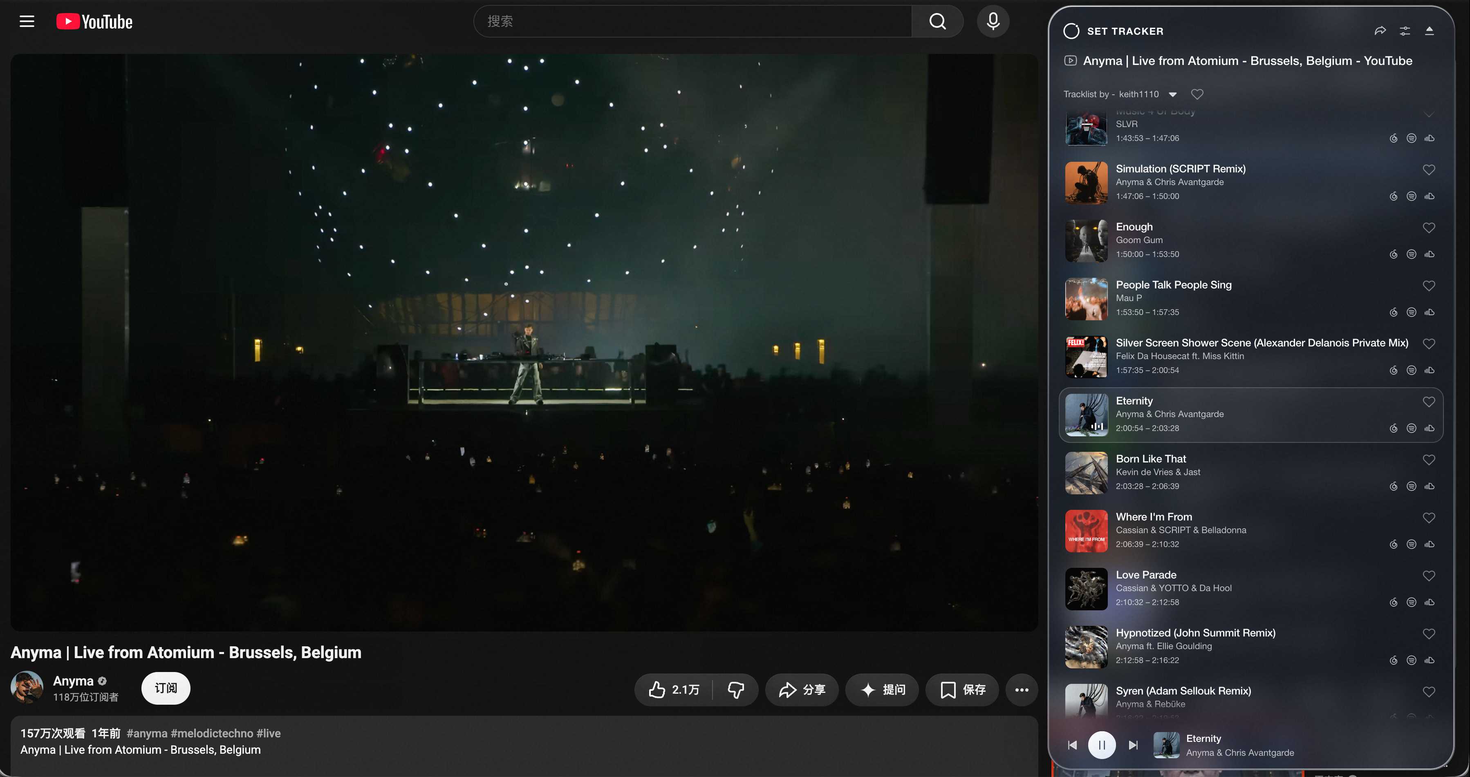Image resolution: width=1470 pixels, height=777 pixels.
Task: Like the track People Talk People Sing
Action: tap(1428, 286)
